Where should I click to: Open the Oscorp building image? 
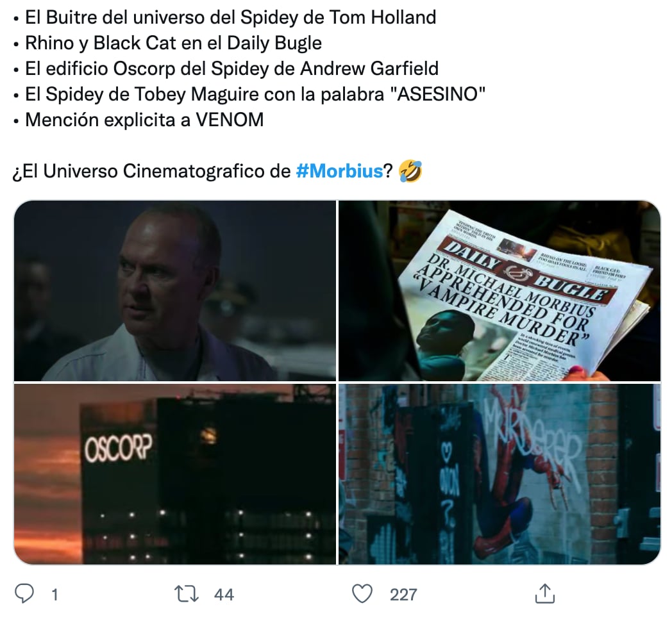[x=175, y=474]
